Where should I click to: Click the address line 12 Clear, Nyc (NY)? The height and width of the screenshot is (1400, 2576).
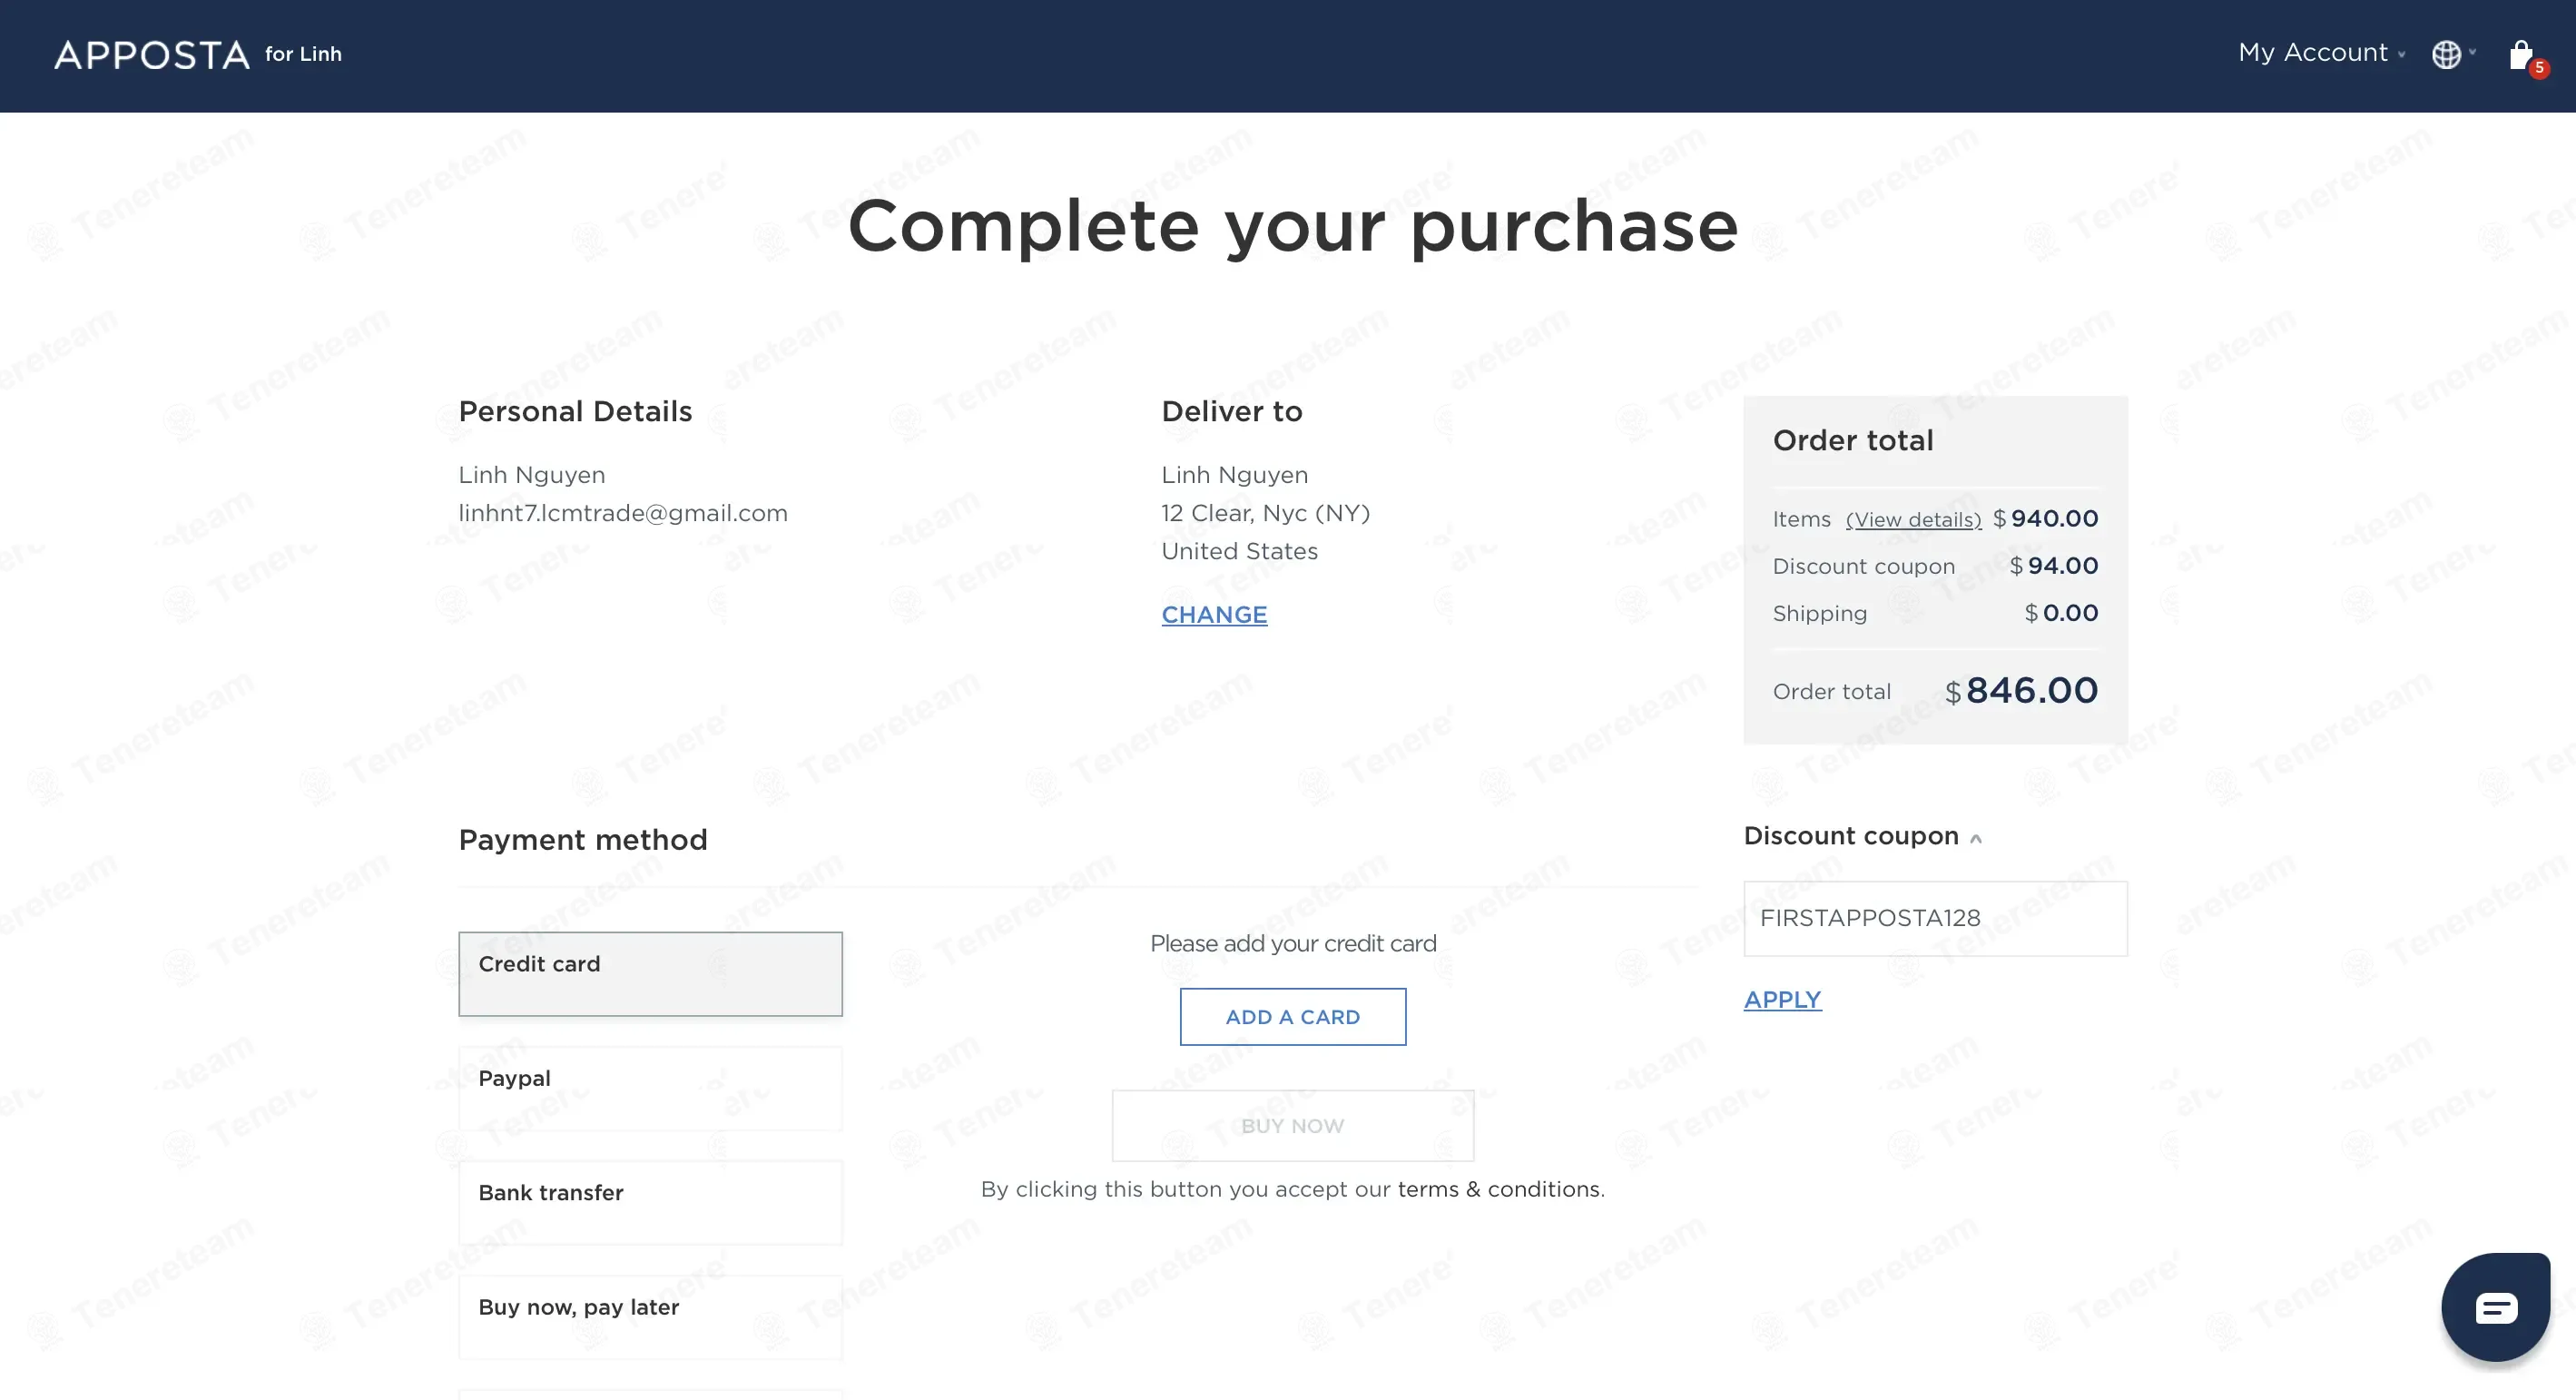click(1265, 513)
